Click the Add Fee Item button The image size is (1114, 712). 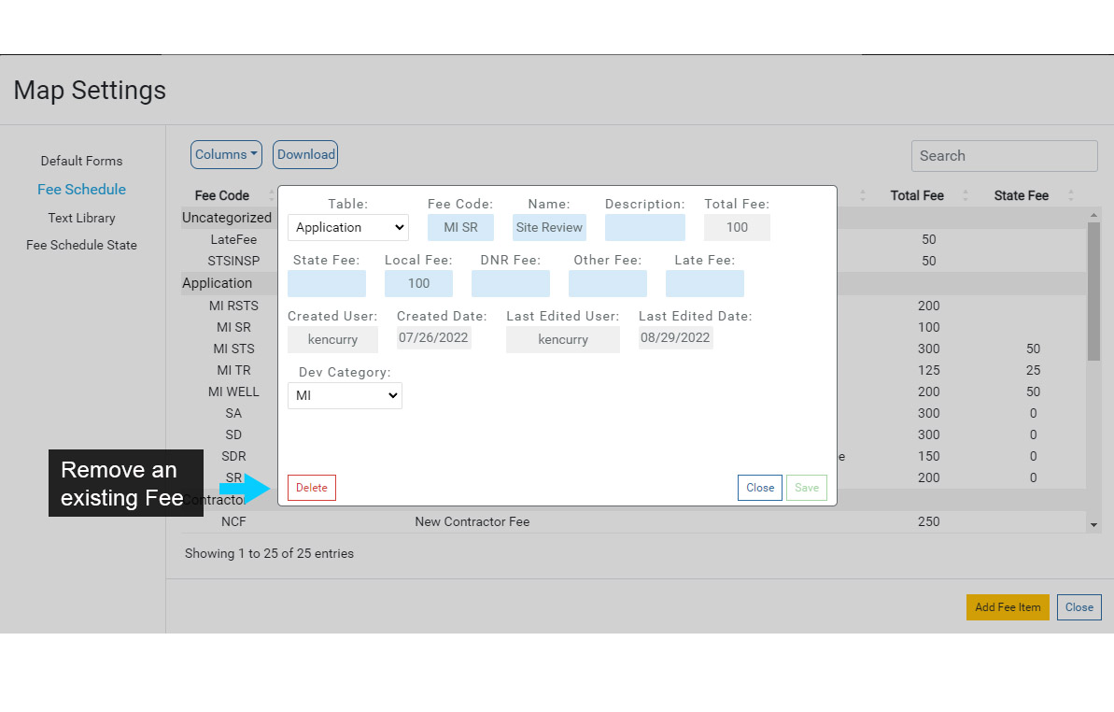[1008, 607]
